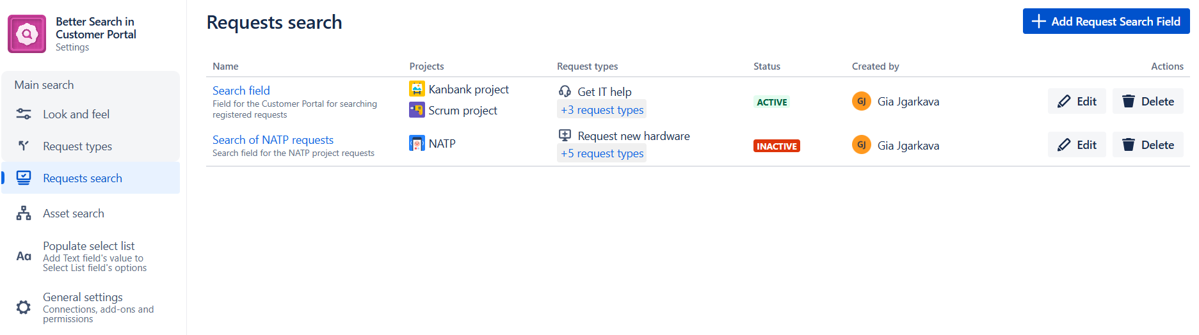Click the Get IT help headset icon

(565, 91)
